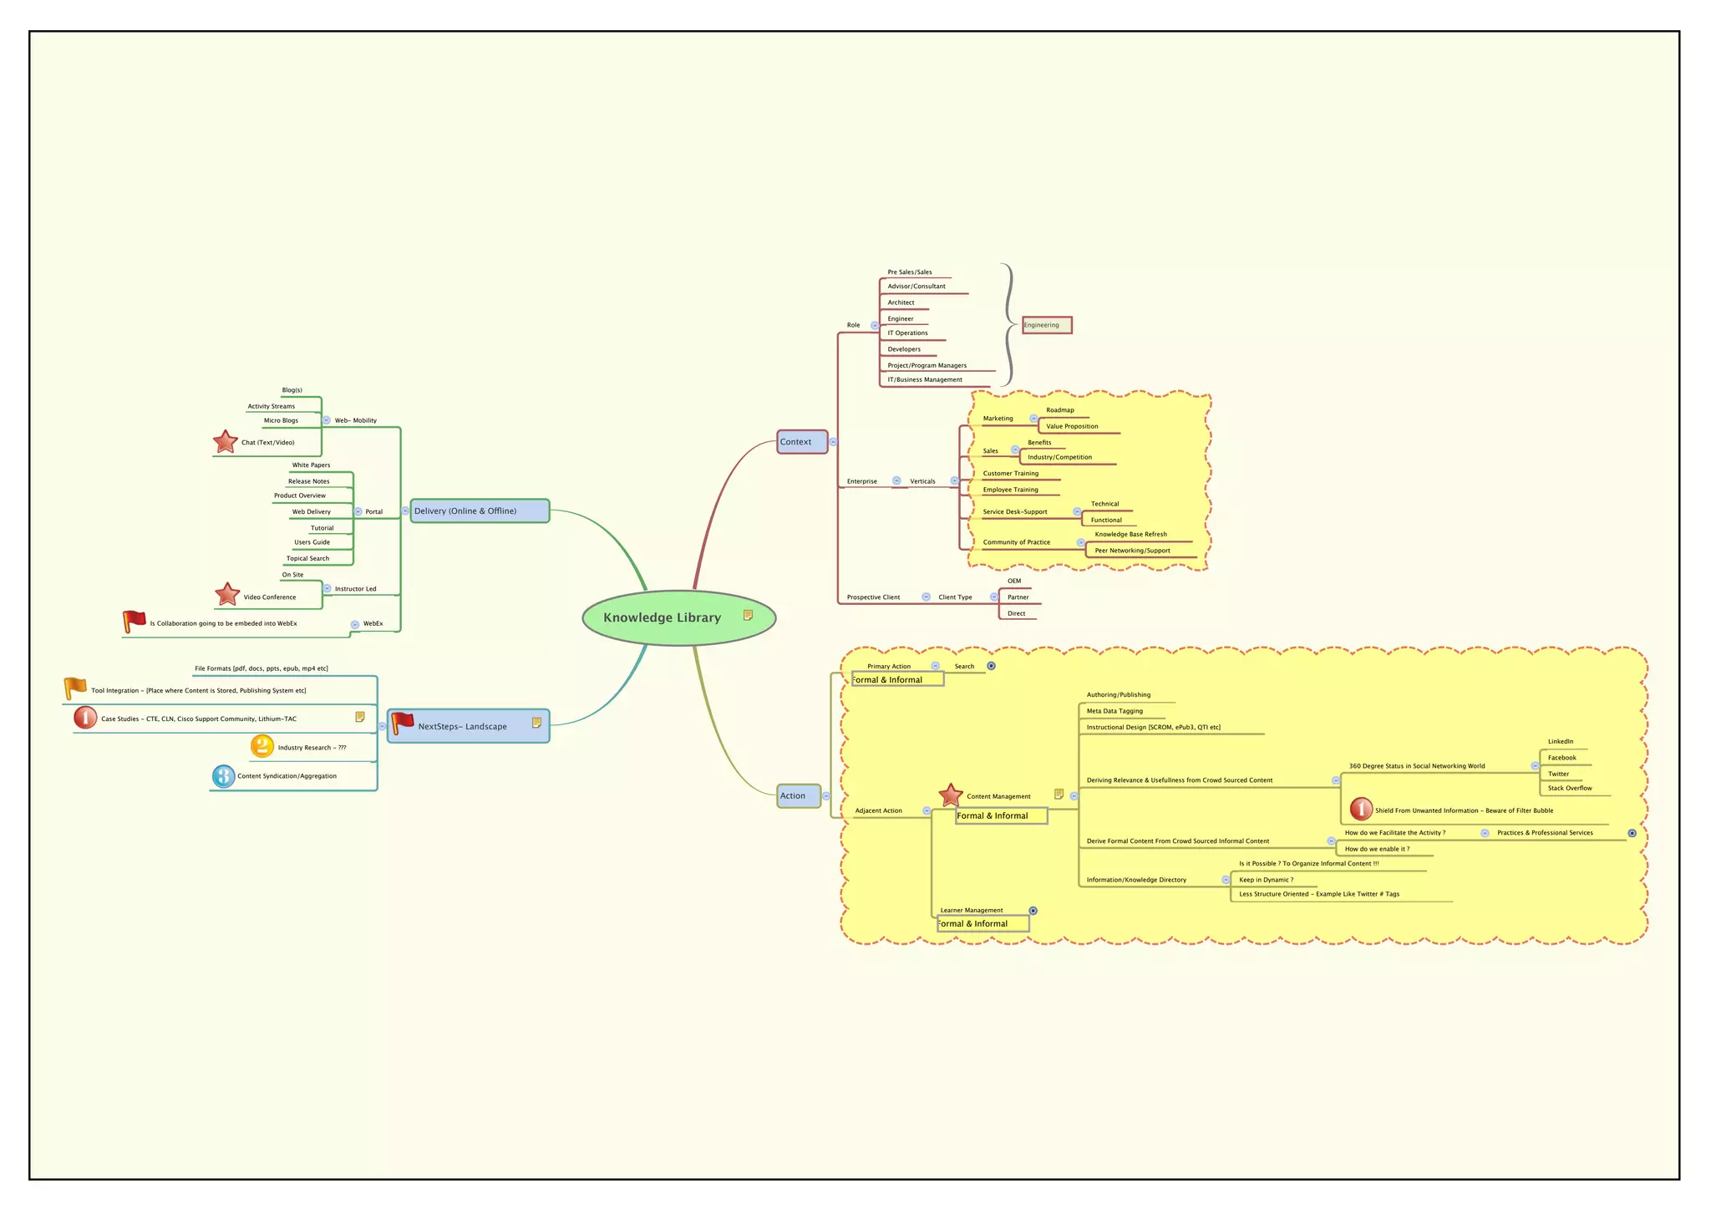1711x1209 pixels.
Task: Select the Engineering summary box
Action: tap(1046, 325)
